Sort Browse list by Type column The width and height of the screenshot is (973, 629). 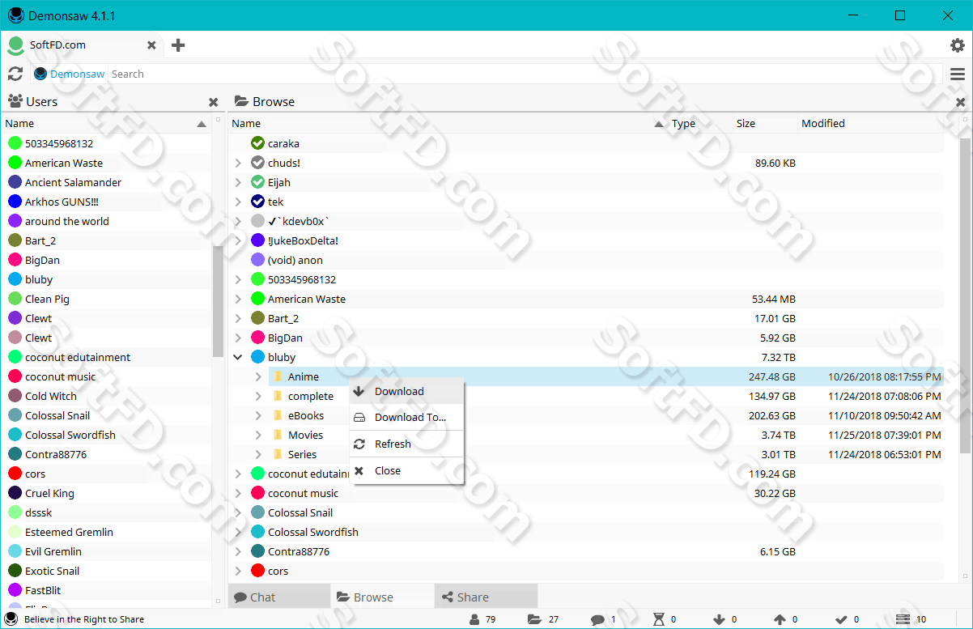(x=700, y=123)
